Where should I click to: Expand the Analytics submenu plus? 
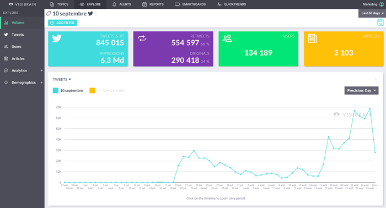[x=41, y=70]
